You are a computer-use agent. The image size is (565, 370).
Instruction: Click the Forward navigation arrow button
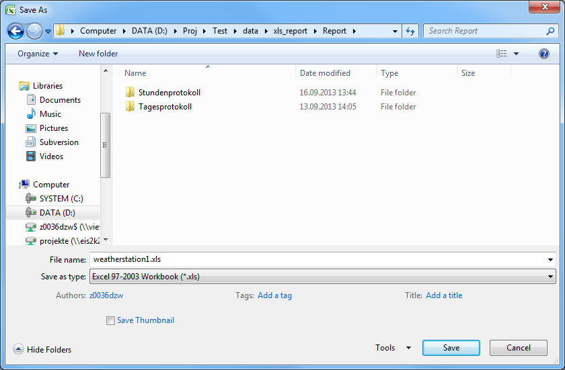[x=34, y=32]
